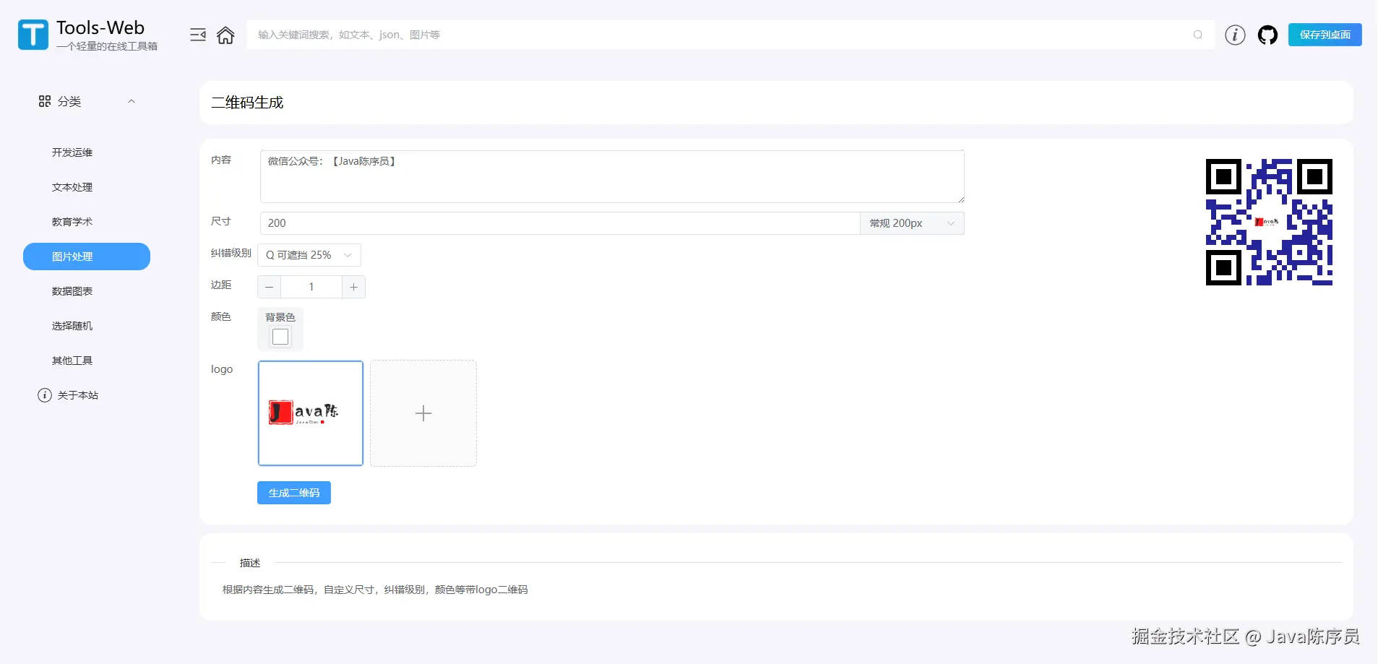Click the 保存到桌面 button
This screenshot has width=1378, height=664.
(1325, 35)
